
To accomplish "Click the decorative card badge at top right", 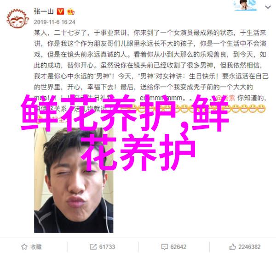I will tap(245, 5).
